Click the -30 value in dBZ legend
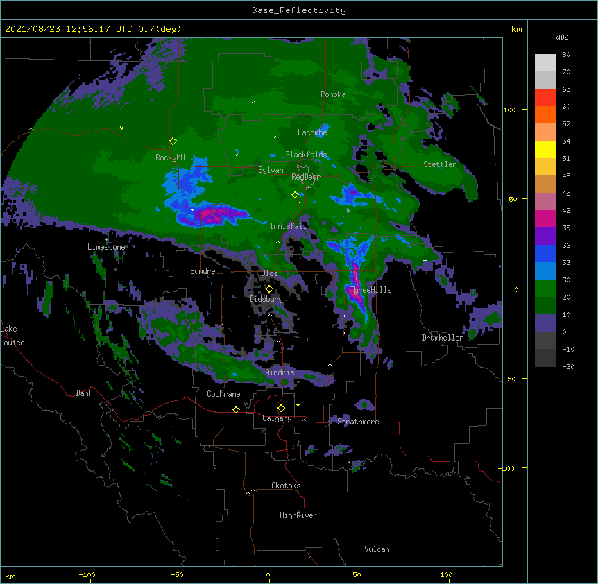 coord(568,367)
